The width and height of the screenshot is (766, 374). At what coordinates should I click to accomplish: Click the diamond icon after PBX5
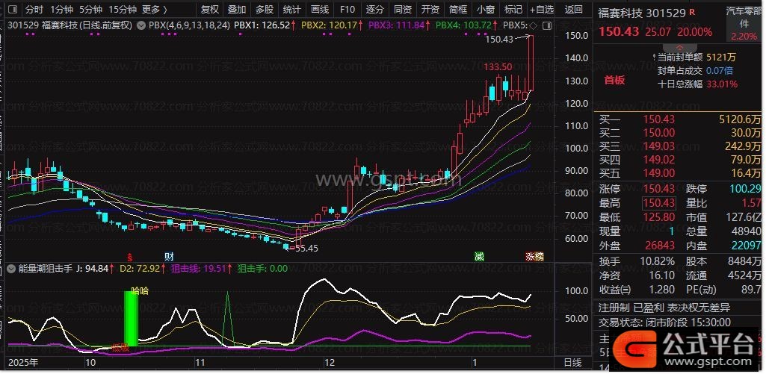(x=532, y=25)
